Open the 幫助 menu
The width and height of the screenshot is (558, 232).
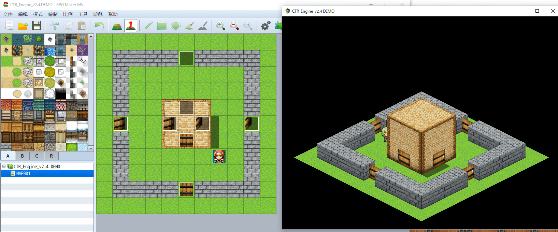pyautogui.click(x=113, y=14)
